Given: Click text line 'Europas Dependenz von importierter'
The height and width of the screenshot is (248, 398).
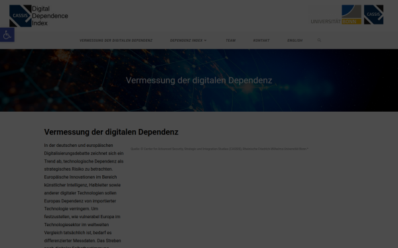Looking at the screenshot, I should click(x=80, y=201).
